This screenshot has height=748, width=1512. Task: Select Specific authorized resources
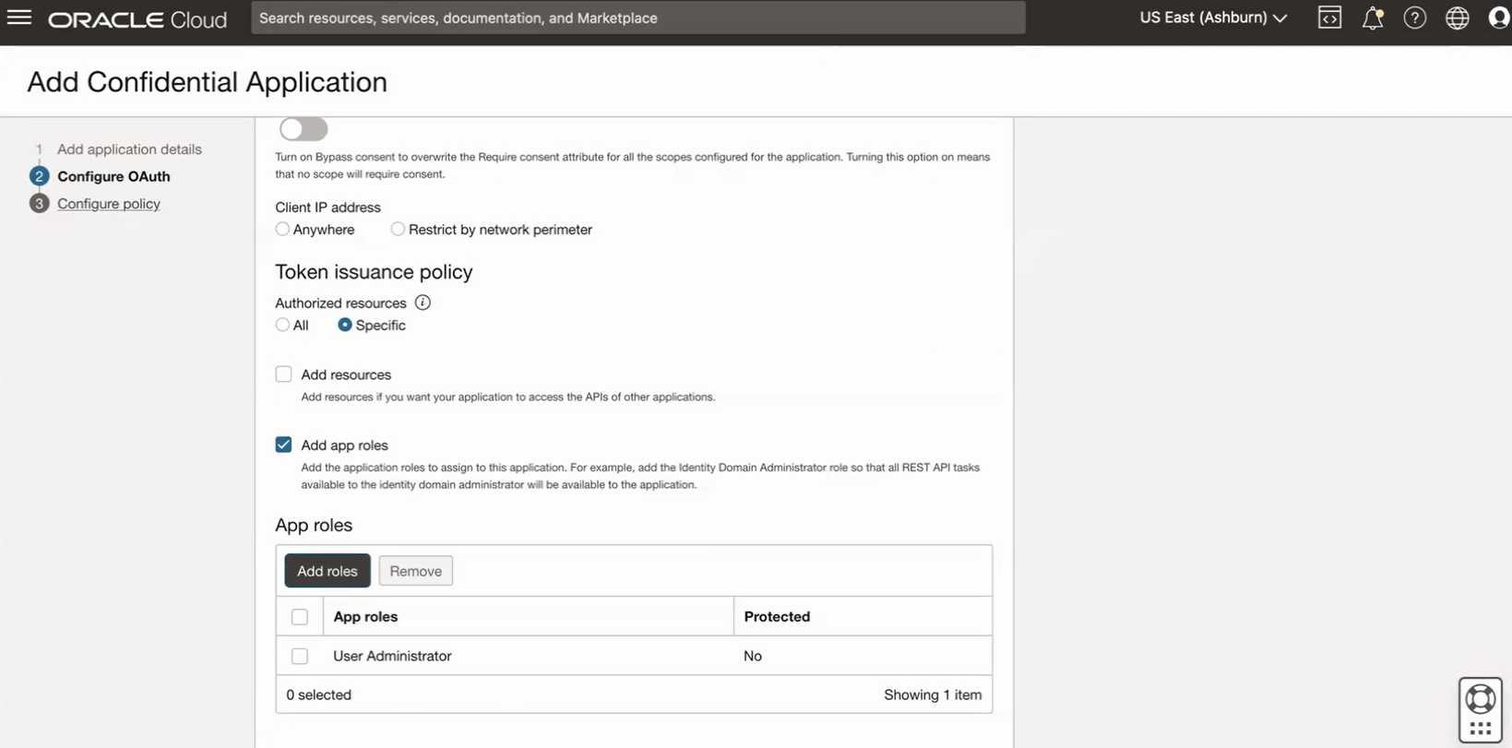tap(345, 325)
